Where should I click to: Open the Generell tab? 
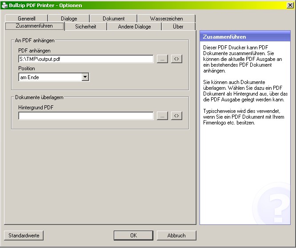click(26, 19)
